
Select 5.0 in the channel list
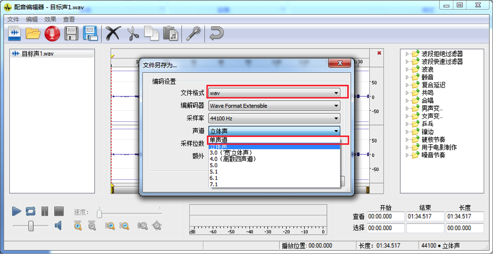click(x=274, y=166)
